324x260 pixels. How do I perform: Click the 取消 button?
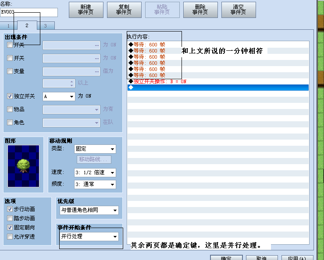tap(262, 258)
